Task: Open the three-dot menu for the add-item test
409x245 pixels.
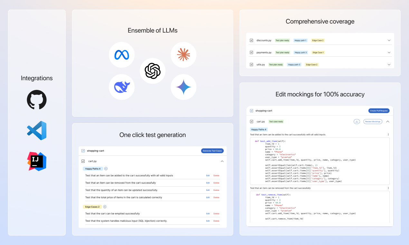Action: tap(388, 134)
